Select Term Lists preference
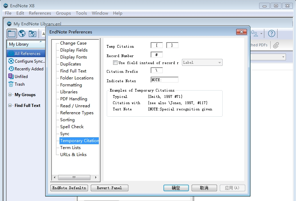The width and height of the screenshot is (296, 201). 70,148
